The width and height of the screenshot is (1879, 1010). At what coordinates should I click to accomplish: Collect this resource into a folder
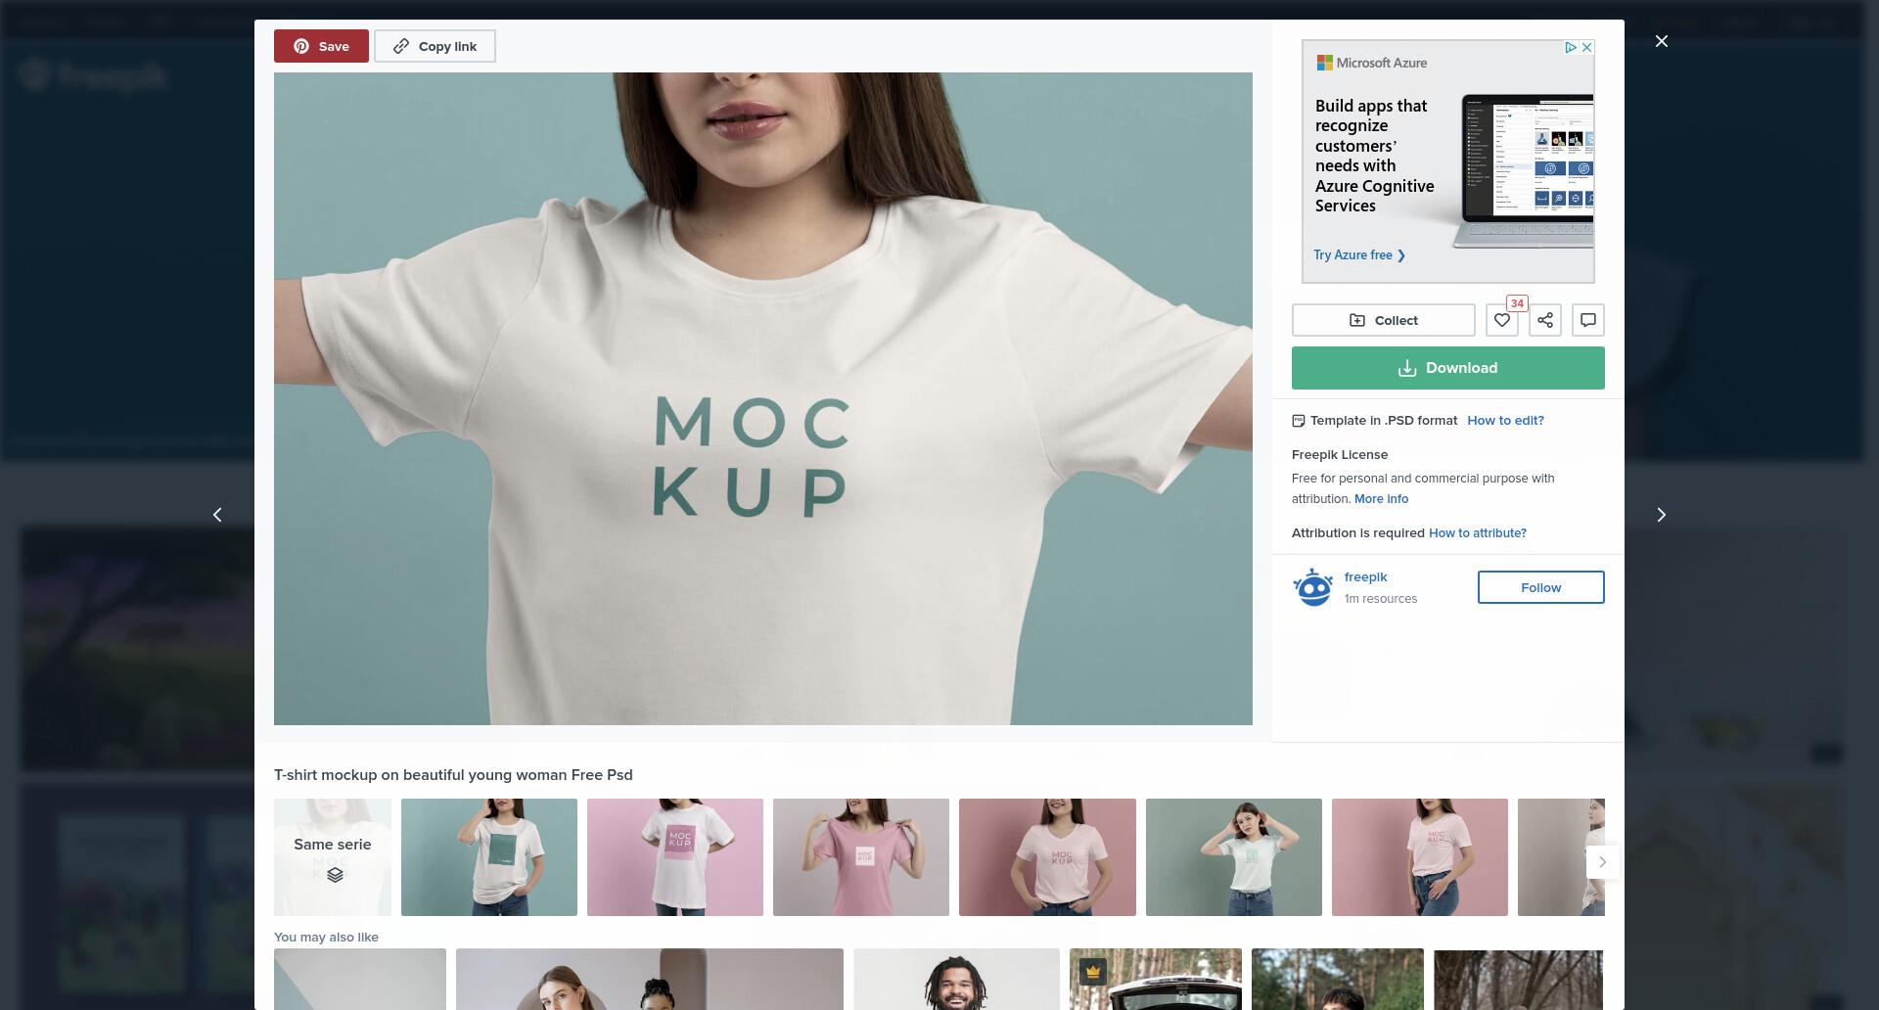pyautogui.click(x=1383, y=320)
